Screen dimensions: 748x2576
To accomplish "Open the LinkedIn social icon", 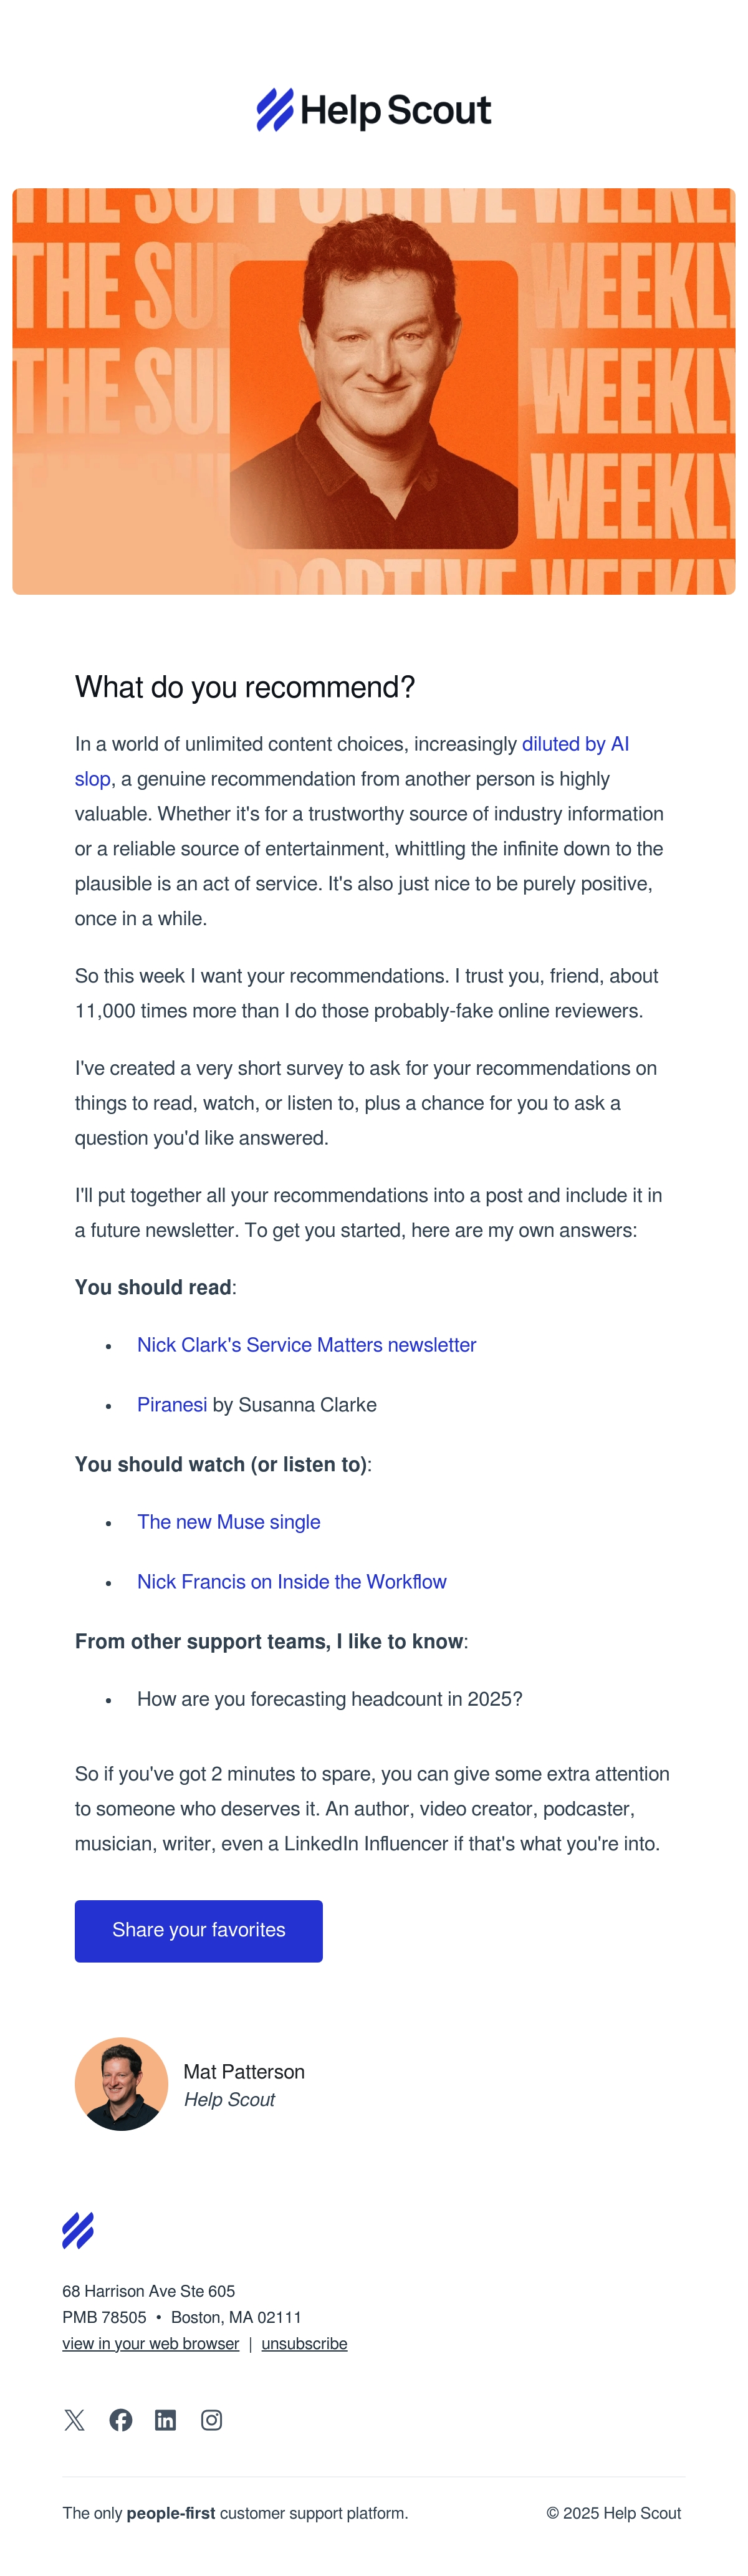I will tap(166, 2419).
